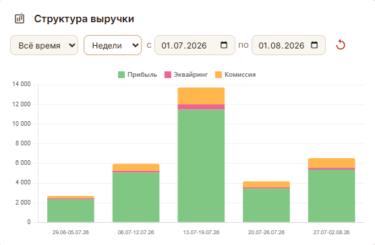
Task: Click the y-axis value '2 000'
Action: click(x=23, y=203)
